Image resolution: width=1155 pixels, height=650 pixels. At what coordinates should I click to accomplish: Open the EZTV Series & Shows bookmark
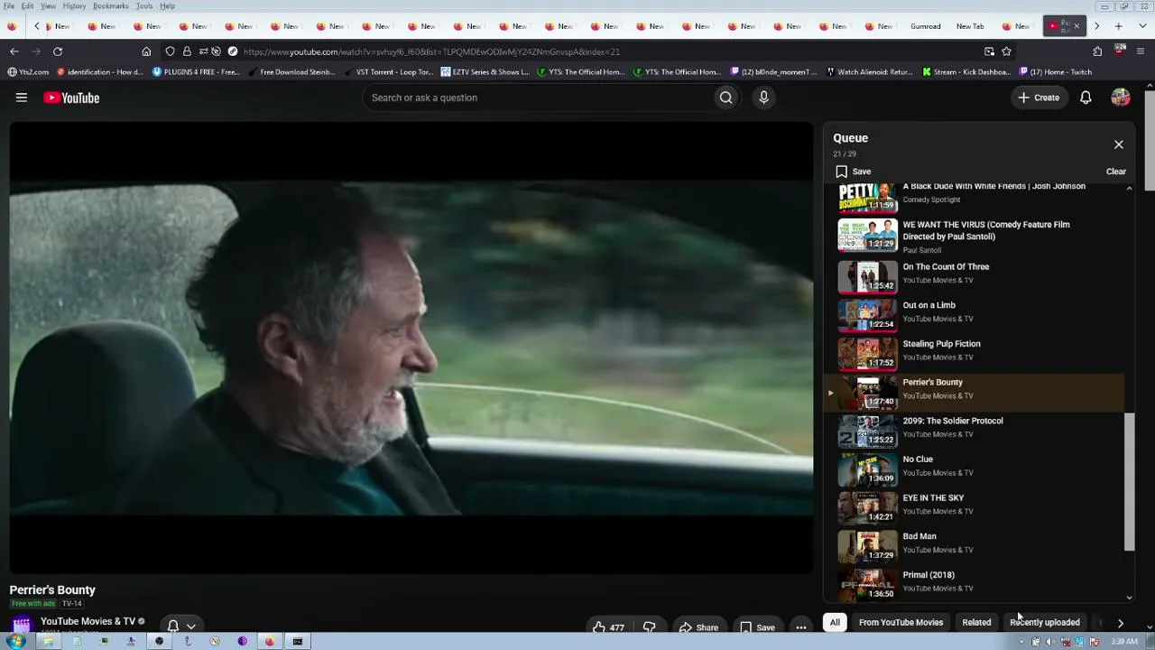click(x=485, y=72)
